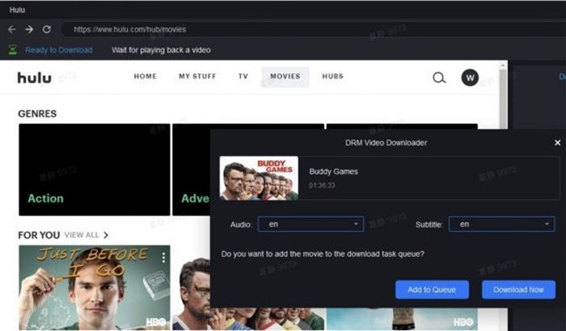This screenshot has height=331, width=566.
Task: Go back with the browser back arrow
Action: pos(12,30)
